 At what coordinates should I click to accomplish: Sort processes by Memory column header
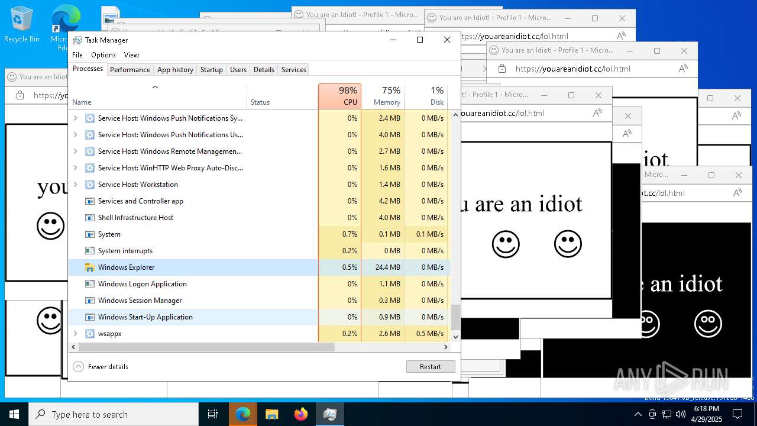tap(383, 96)
